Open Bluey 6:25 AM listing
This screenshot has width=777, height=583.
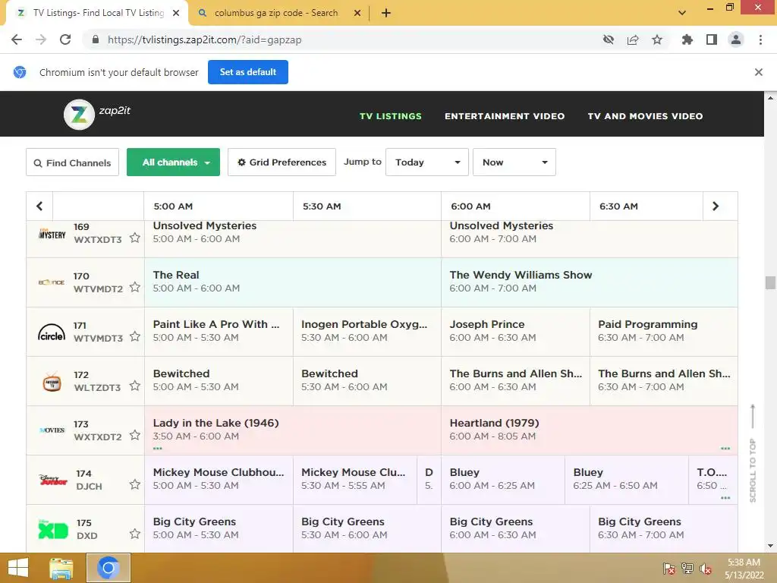626,480
